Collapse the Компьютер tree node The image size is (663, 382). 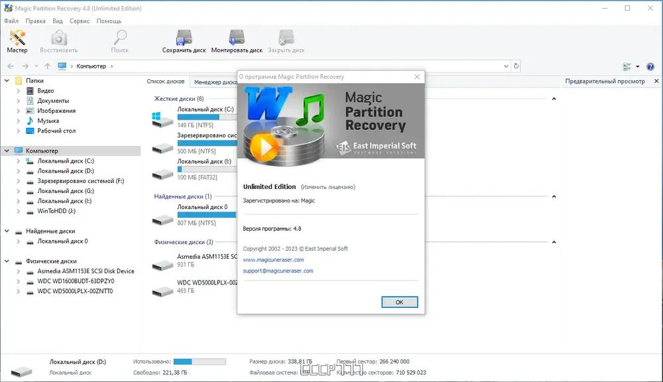coord(7,151)
